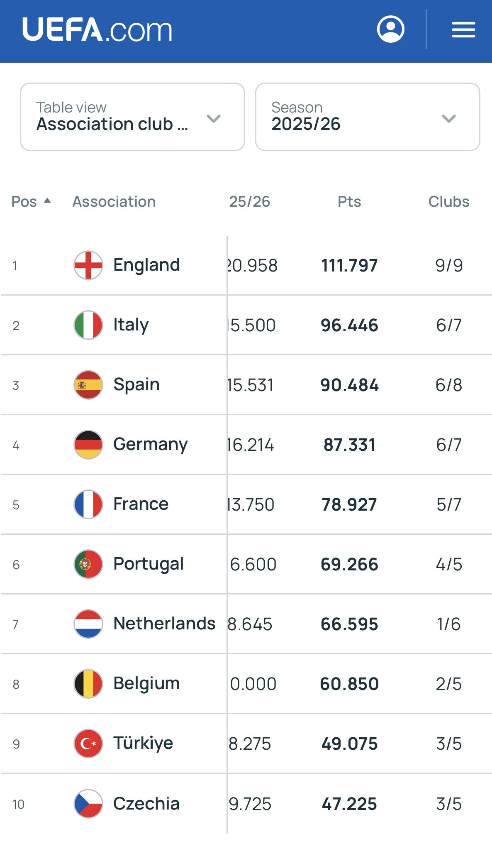
Task: Open the Netherlands association link
Action: point(164,624)
